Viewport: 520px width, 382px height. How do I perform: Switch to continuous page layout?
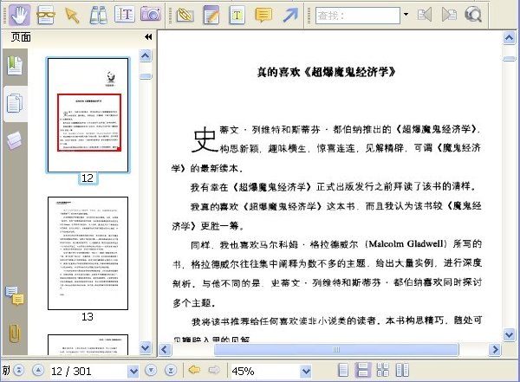tap(363, 370)
